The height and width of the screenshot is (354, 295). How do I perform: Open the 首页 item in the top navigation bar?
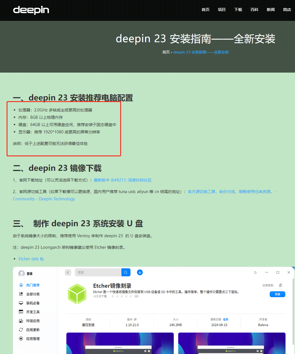click(206, 10)
